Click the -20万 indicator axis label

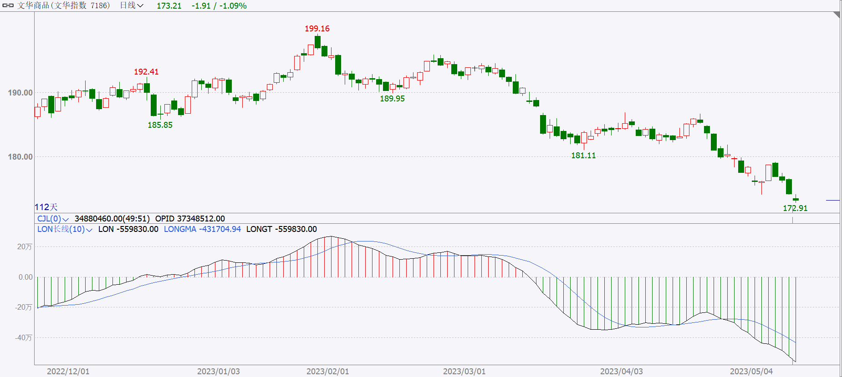pos(24,307)
